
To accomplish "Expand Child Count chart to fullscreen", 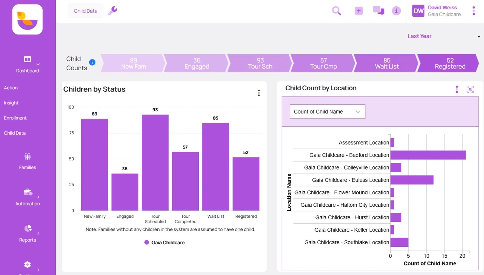I will (471, 89).
